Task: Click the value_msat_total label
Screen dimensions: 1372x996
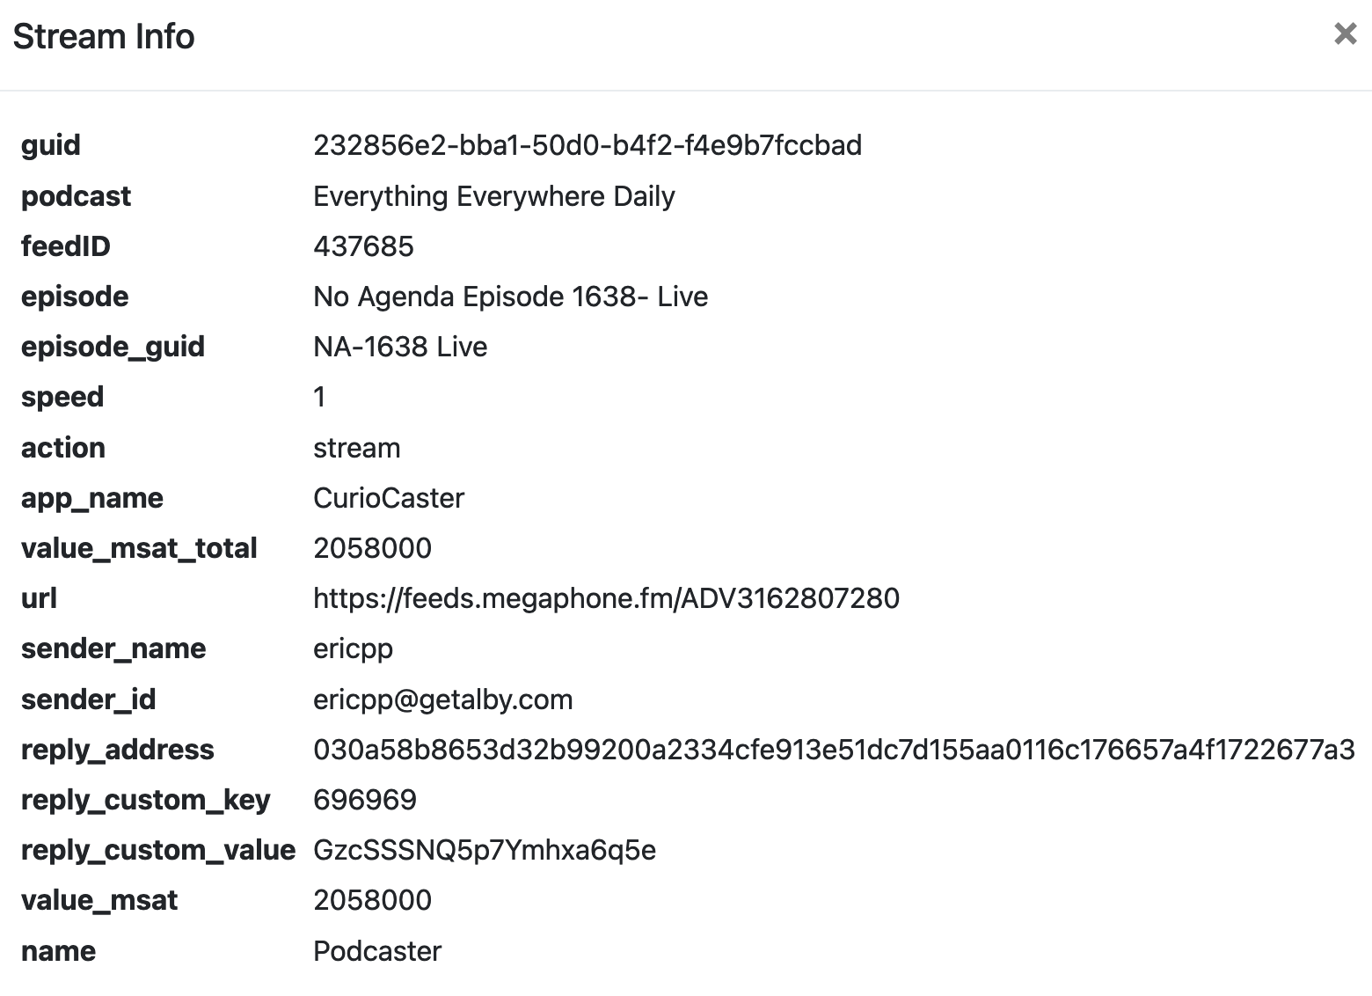Action: coord(139,549)
